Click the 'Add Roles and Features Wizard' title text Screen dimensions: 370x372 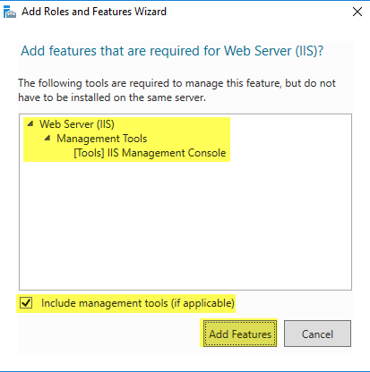94,12
